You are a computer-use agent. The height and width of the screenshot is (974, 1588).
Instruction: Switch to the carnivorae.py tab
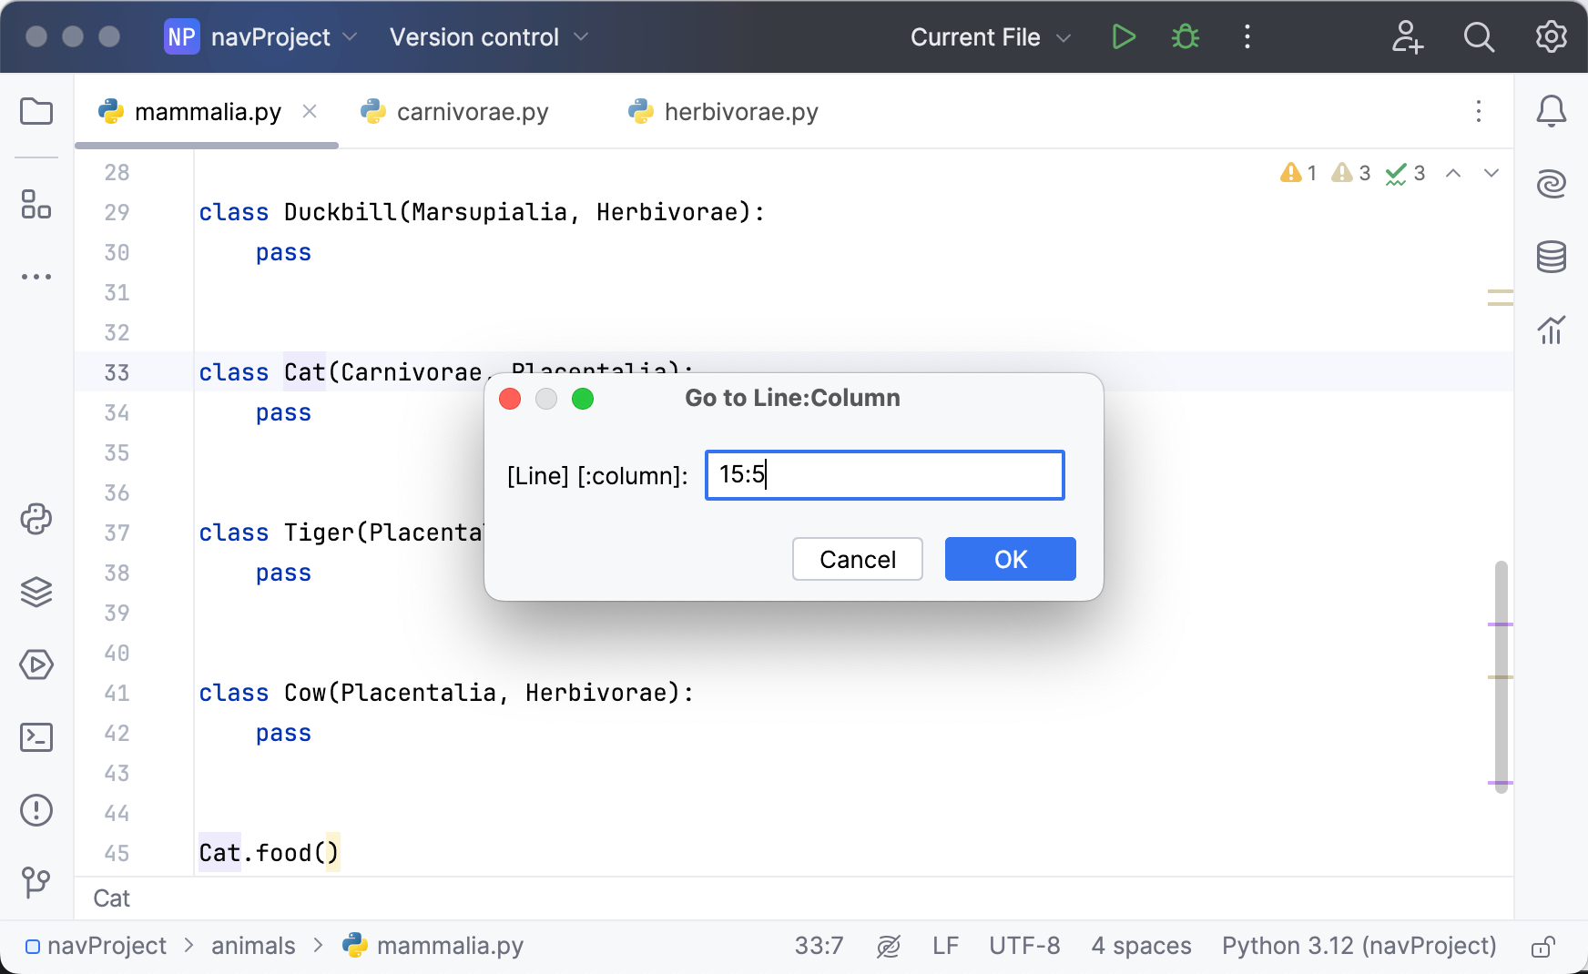(472, 112)
